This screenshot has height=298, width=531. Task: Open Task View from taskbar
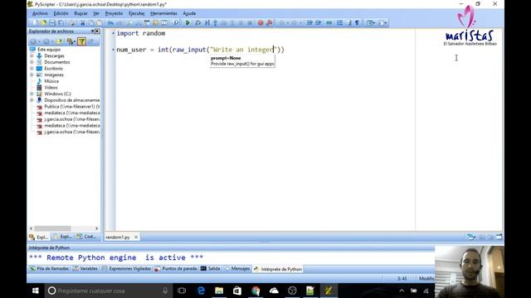point(182,291)
